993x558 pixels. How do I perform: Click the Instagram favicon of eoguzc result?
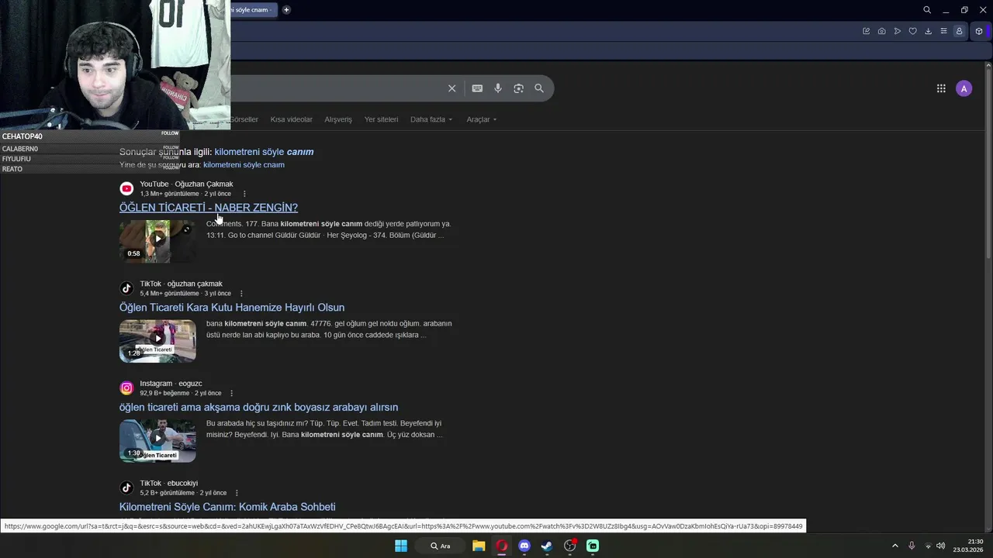point(126,388)
